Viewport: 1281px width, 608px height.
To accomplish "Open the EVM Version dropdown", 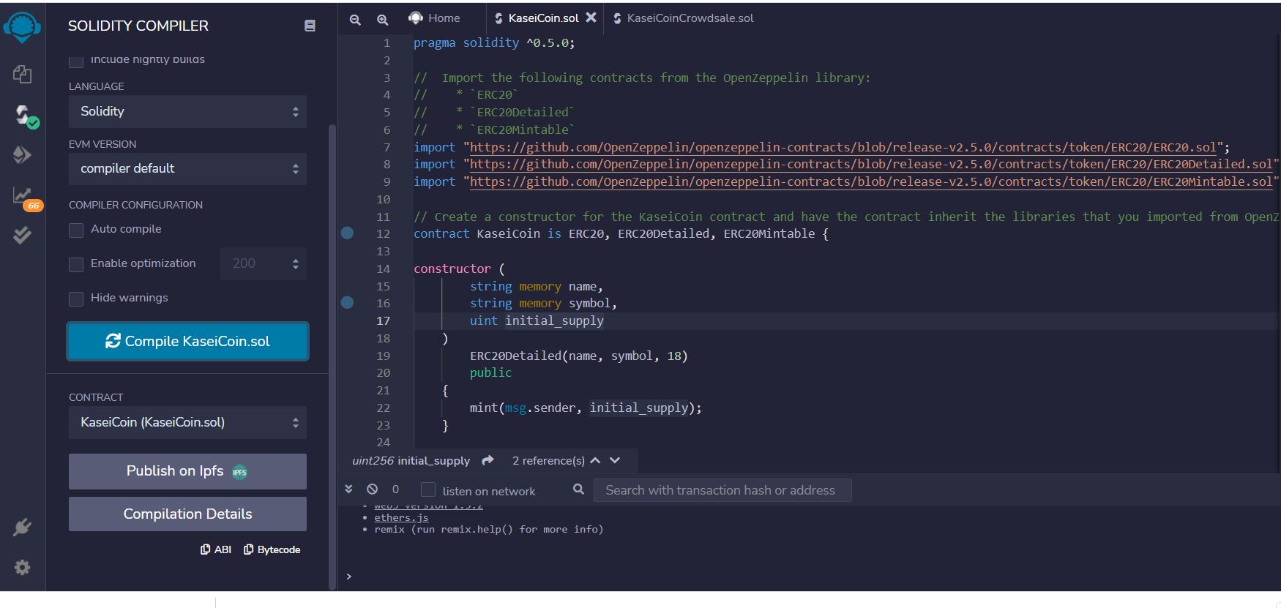I will (187, 168).
